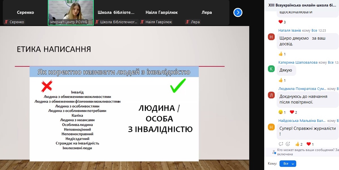
Task: Click the who-can-see-messages person icon
Action: click(274, 152)
